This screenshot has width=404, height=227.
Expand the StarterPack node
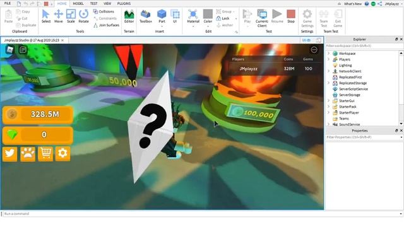tap(328, 107)
